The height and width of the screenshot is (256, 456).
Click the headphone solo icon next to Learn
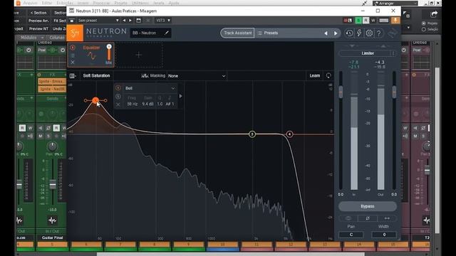tap(328, 76)
